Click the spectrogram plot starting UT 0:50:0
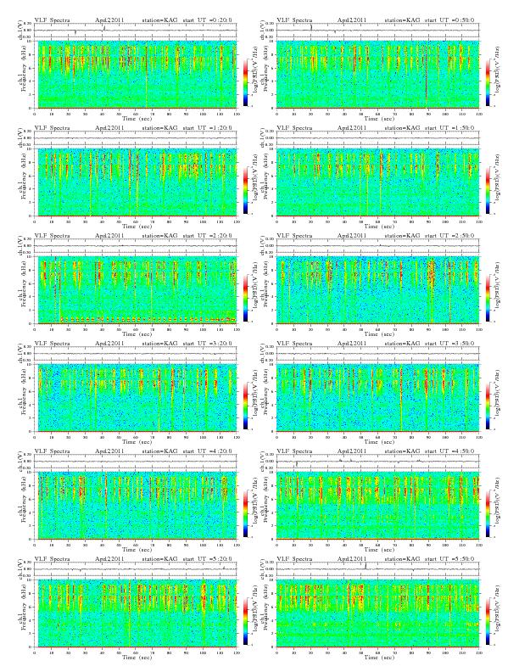Screen dimensions: 519x672 377,75
